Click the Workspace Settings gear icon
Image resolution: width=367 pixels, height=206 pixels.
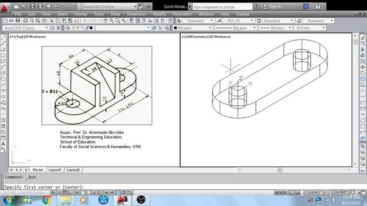coord(52,28)
